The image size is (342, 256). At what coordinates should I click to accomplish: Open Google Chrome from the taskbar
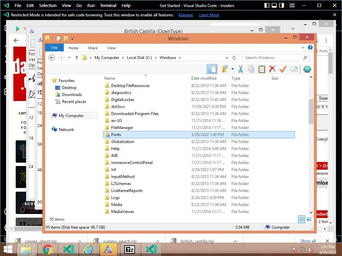pyautogui.click(x=48, y=249)
